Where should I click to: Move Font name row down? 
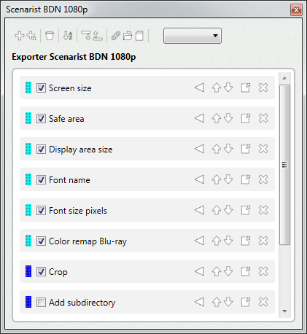228,179
